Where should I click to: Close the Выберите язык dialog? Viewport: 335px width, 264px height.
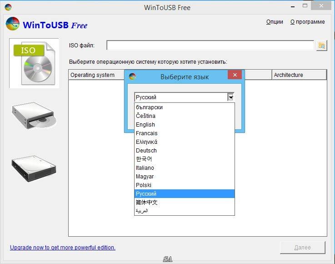point(235,75)
